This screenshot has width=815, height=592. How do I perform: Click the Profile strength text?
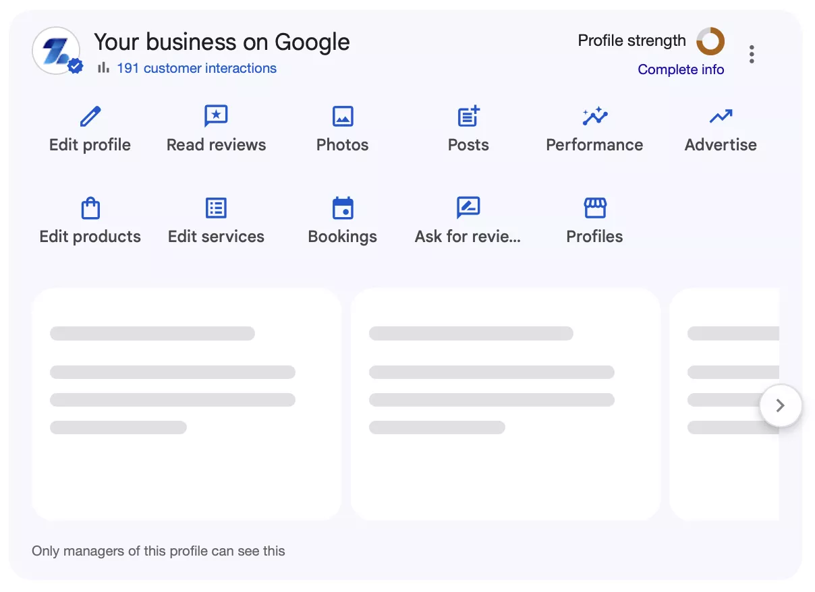[x=632, y=40]
